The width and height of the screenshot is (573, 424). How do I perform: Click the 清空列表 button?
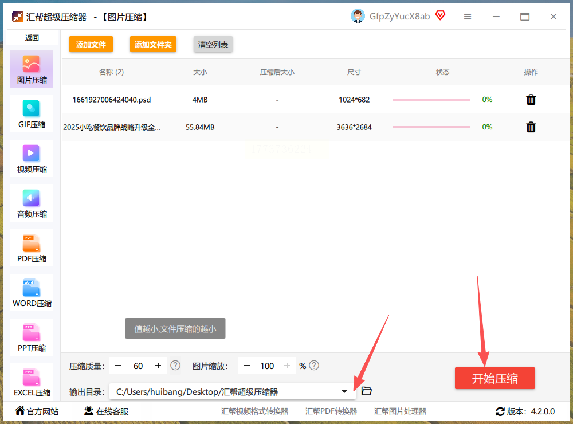(x=213, y=45)
